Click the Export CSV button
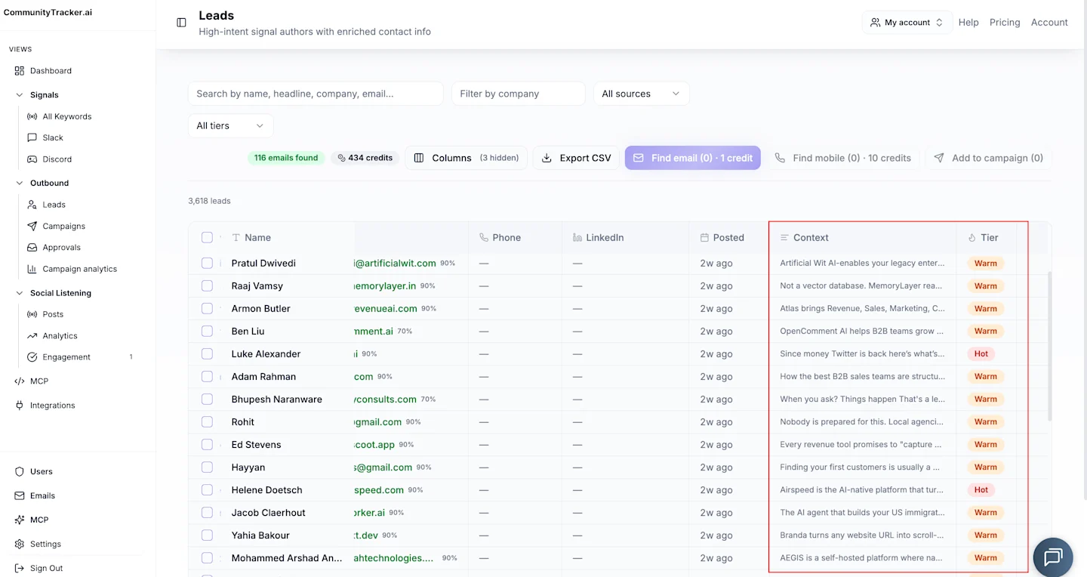 pyautogui.click(x=577, y=158)
